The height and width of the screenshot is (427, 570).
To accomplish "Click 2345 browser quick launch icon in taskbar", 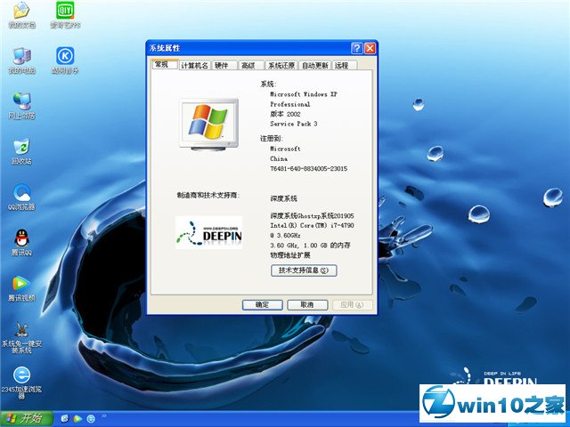I will [x=91, y=419].
